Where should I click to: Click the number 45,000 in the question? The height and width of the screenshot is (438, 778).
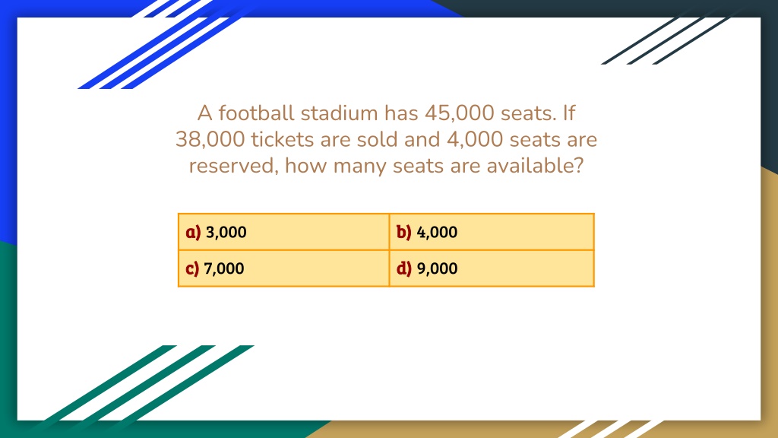point(460,113)
